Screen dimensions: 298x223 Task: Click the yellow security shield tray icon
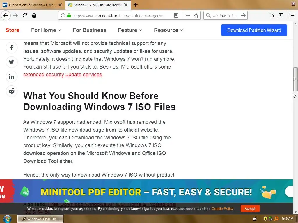pyautogui.click(x=265, y=219)
